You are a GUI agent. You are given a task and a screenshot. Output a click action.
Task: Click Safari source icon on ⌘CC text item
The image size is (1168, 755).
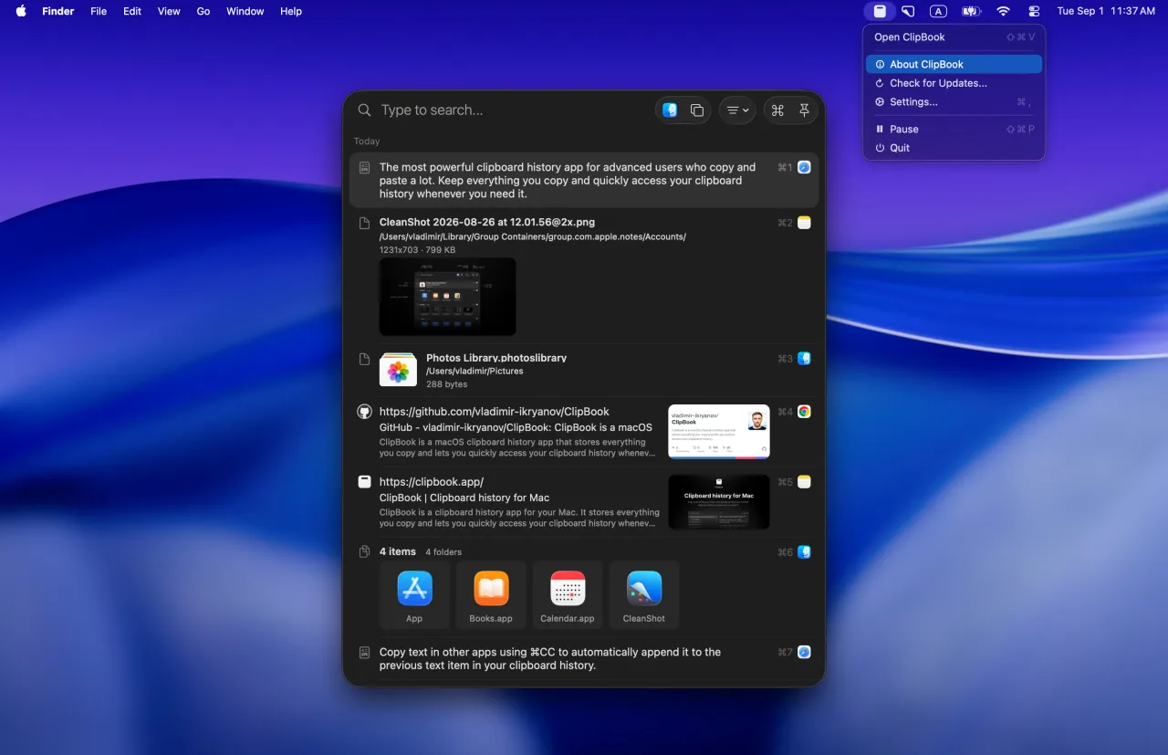pyautogui.click(x=804, y=652)
